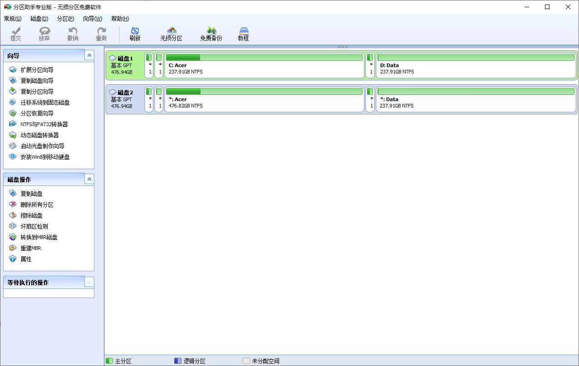Click the 主分区 green legend swatch
The image size is (579, 366).
point(109,361)
